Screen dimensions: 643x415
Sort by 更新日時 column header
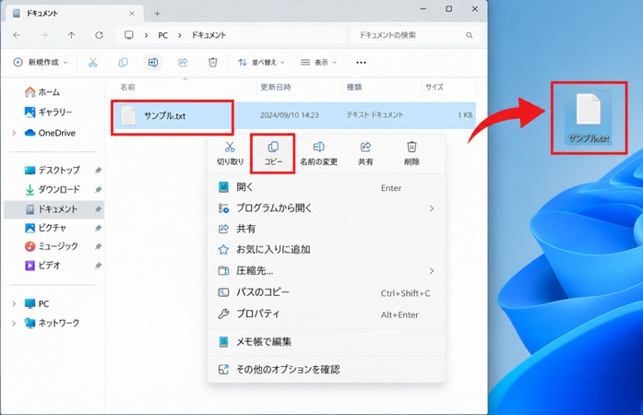[276, 87]
